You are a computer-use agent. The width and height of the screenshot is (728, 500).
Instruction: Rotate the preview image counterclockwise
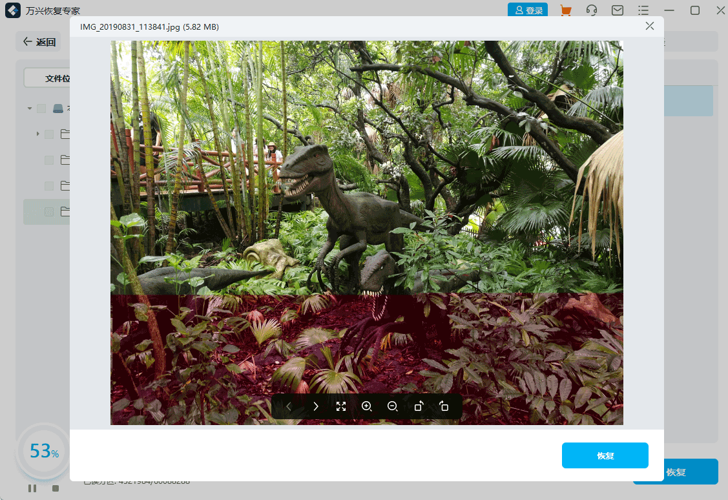pyautogui.click(x=419, y=406)
